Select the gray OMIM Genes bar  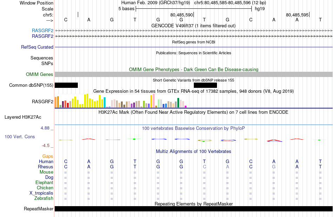point(193,75)
